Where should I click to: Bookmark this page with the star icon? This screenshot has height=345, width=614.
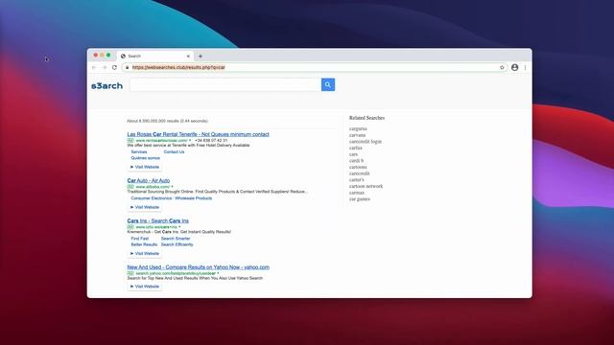coord(502,67)
